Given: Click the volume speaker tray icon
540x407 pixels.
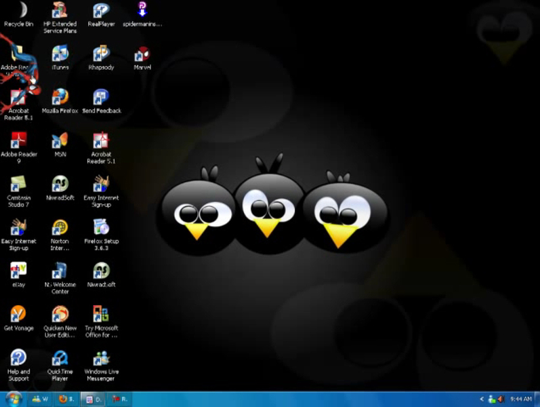Looking at the screenshot, I should click(x=501, y=400).
